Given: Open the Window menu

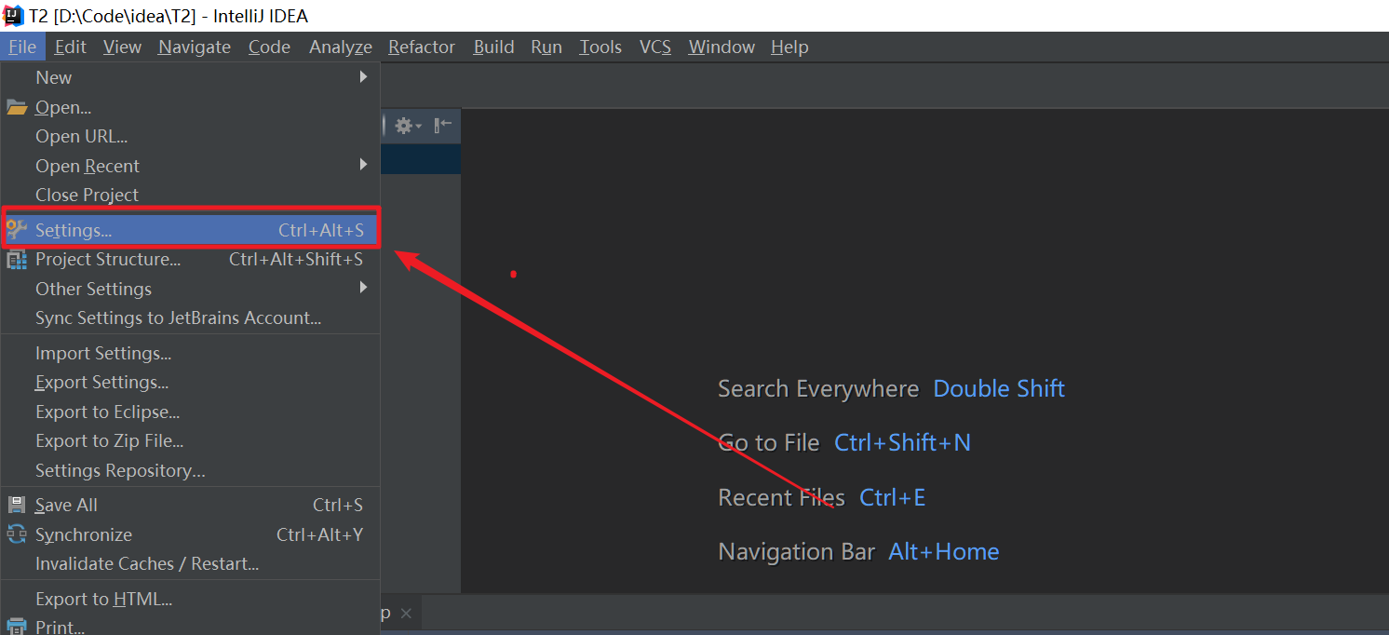Looking at the screenshot, I should tap(721, 47).
